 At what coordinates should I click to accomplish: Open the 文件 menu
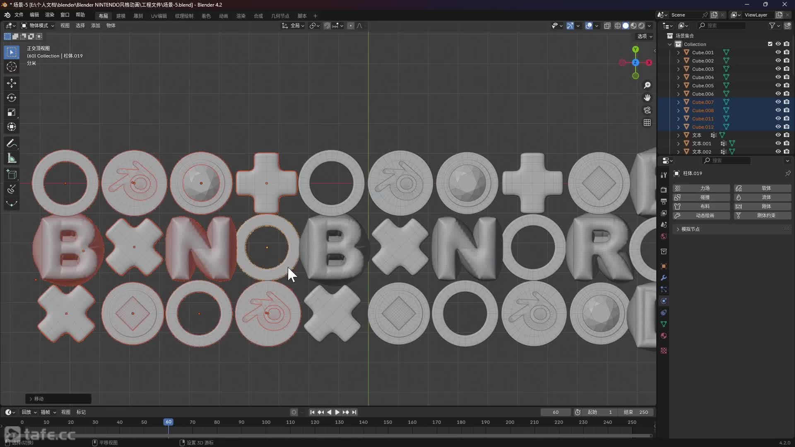pyautogui.click(x=19, y=15)
